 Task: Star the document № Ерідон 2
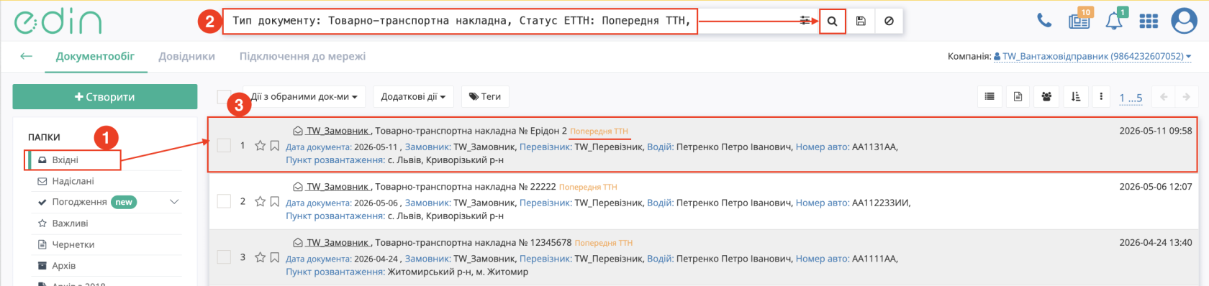coord(261,146)
